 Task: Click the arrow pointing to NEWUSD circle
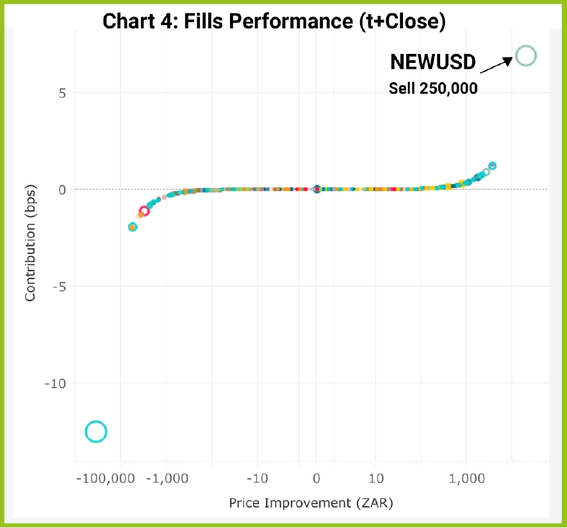495,64
